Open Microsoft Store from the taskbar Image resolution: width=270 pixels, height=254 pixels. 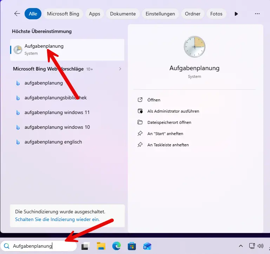click(x=132, y=246)
